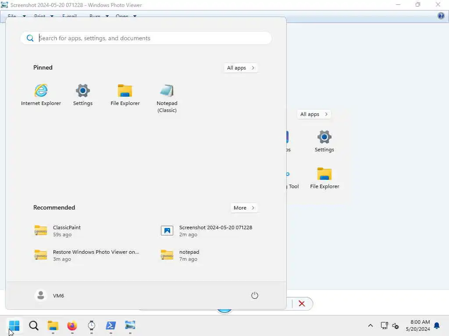Click the power button in Start menu
This screenshot has width=449, height=336.
click(255, 295)
